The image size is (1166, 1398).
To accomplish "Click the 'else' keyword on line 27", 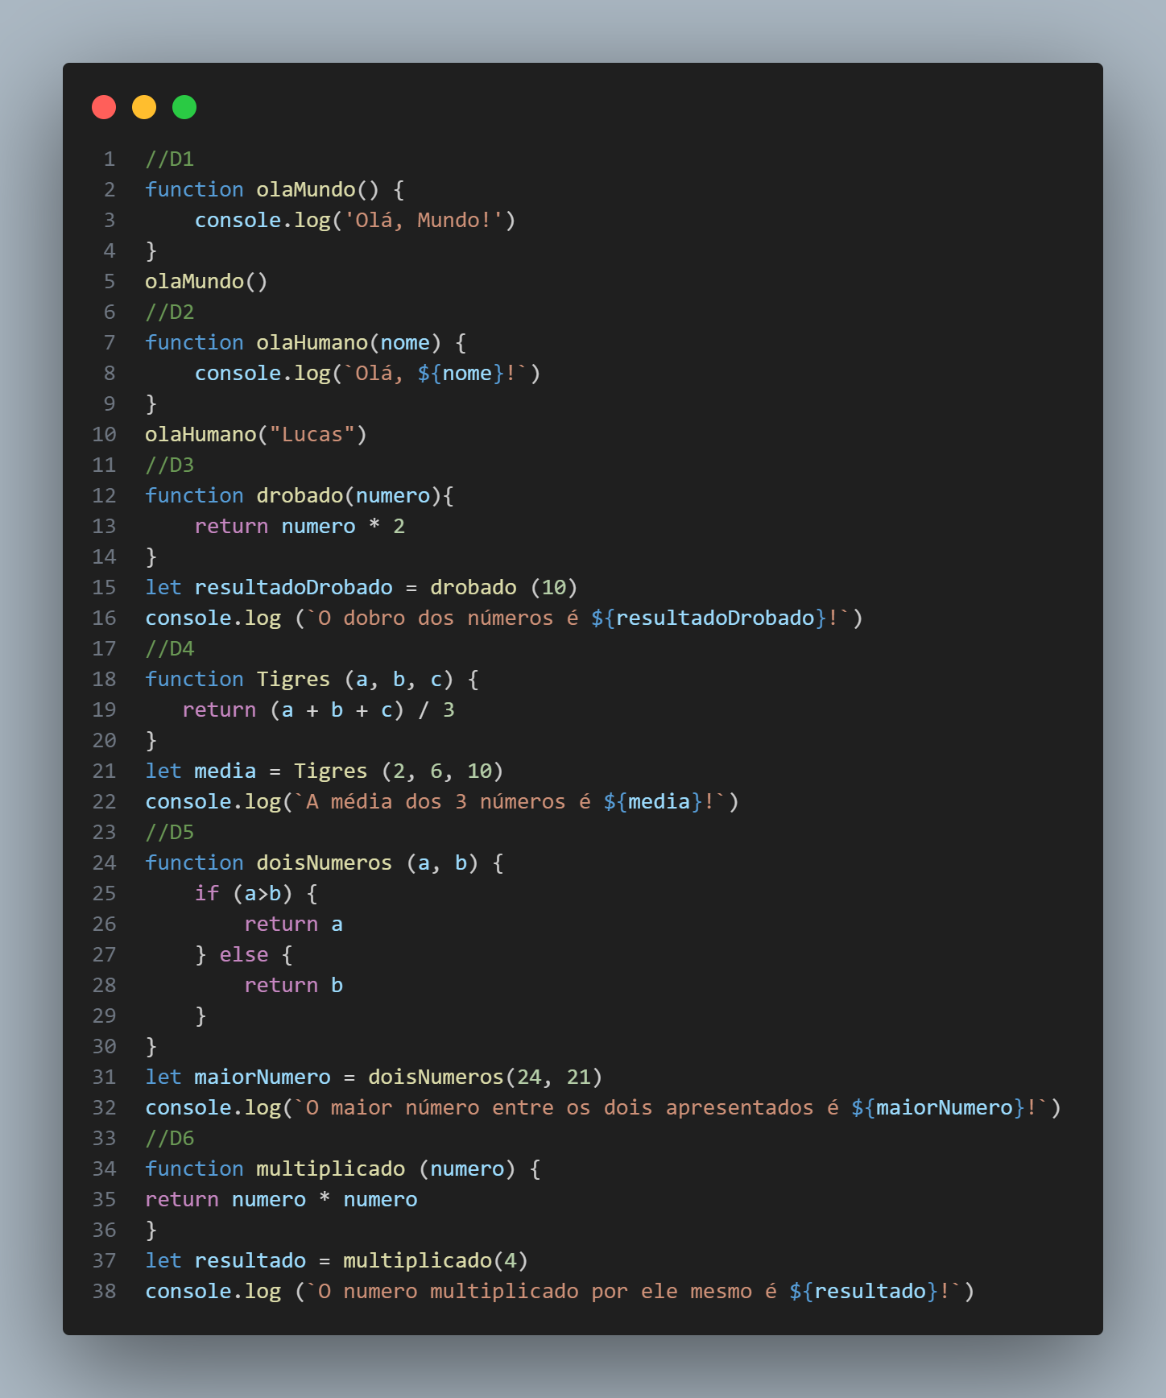I will point(244,954).
